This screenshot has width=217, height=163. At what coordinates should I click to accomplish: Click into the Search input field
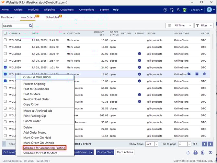(15, 25)
